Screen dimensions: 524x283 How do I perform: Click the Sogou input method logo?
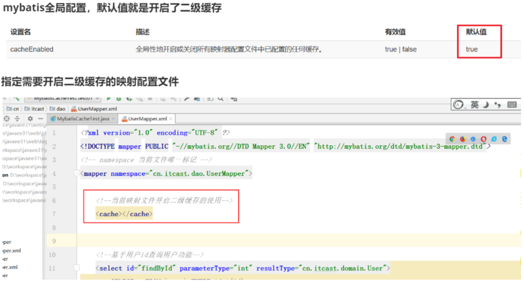458,105
